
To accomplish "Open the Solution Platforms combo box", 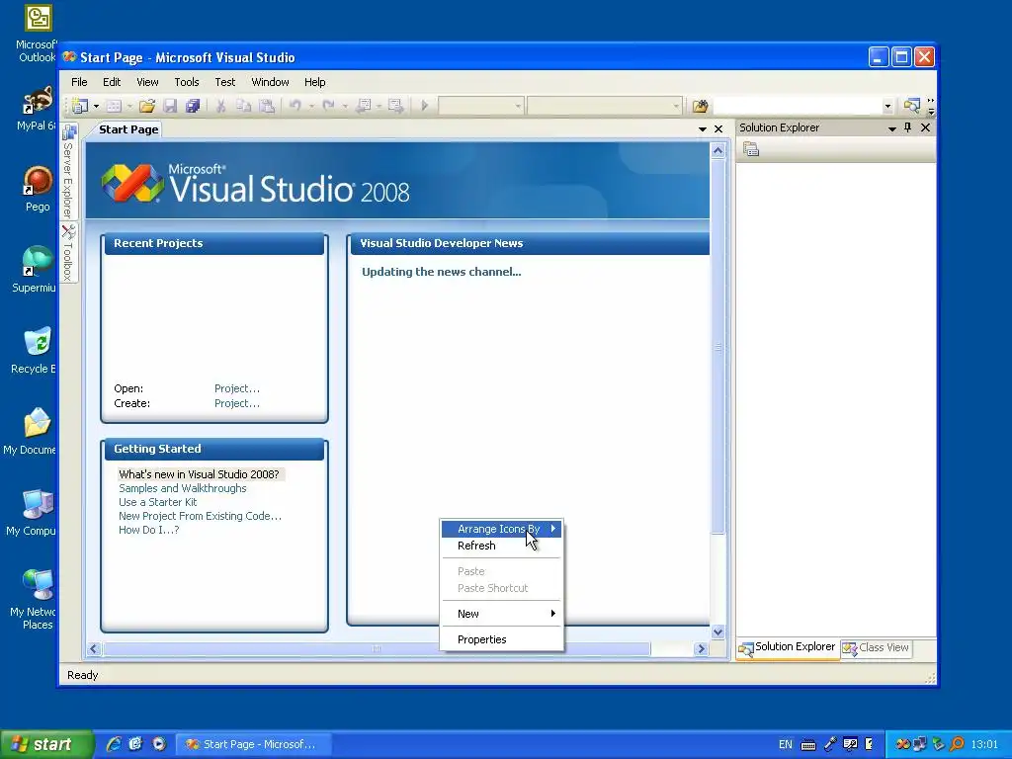I will click(x=604, y=106).
